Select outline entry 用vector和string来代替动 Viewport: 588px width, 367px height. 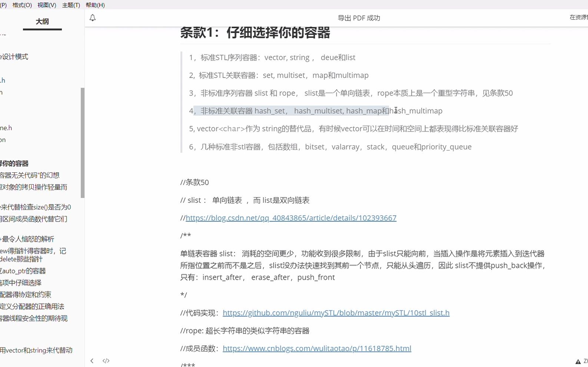coord(36,350)
